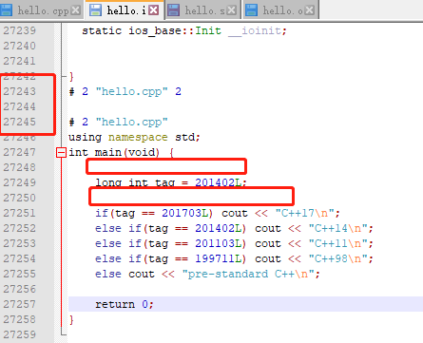423x343 pixels.
Task: Close the hello.o tab
Action: [x=310, y=10]
